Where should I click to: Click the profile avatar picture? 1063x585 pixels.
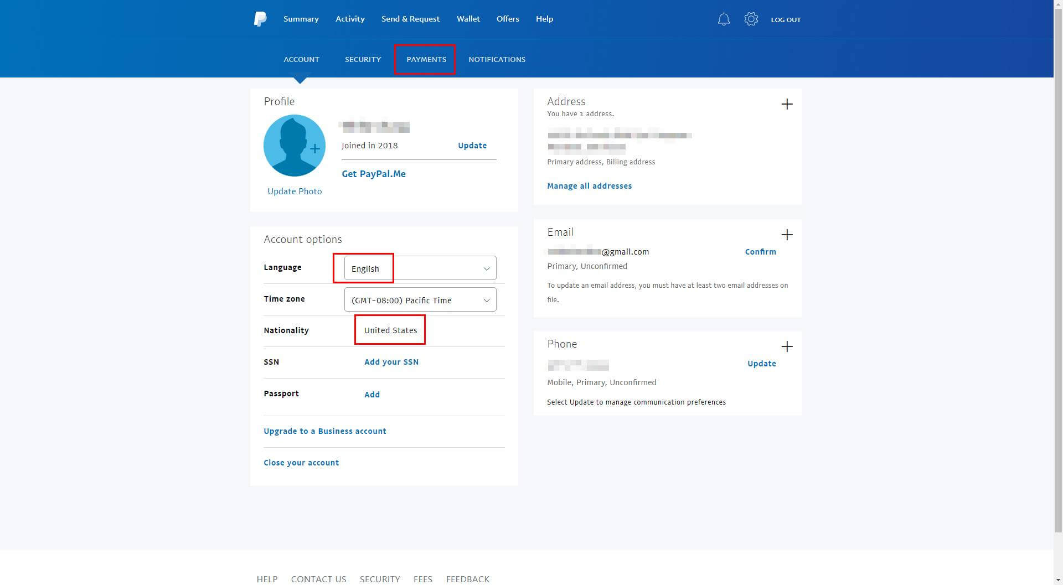click(294, 146)
